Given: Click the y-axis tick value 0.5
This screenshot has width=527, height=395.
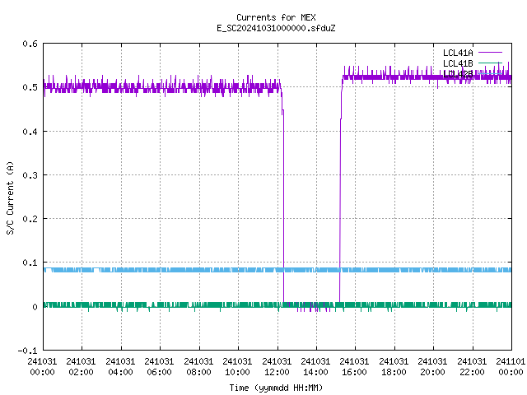Looking at the screenshot, I should coord(30,87).
